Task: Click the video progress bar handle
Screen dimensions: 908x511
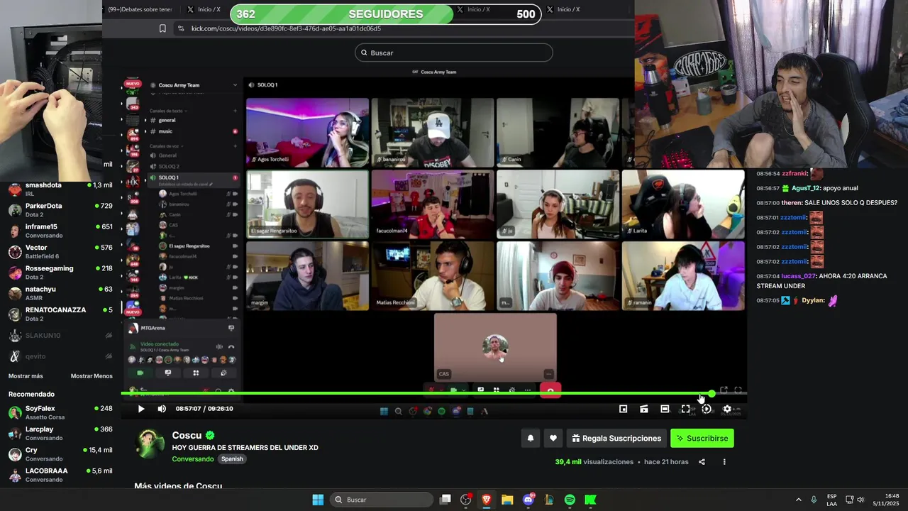Action: pos(712,394)
